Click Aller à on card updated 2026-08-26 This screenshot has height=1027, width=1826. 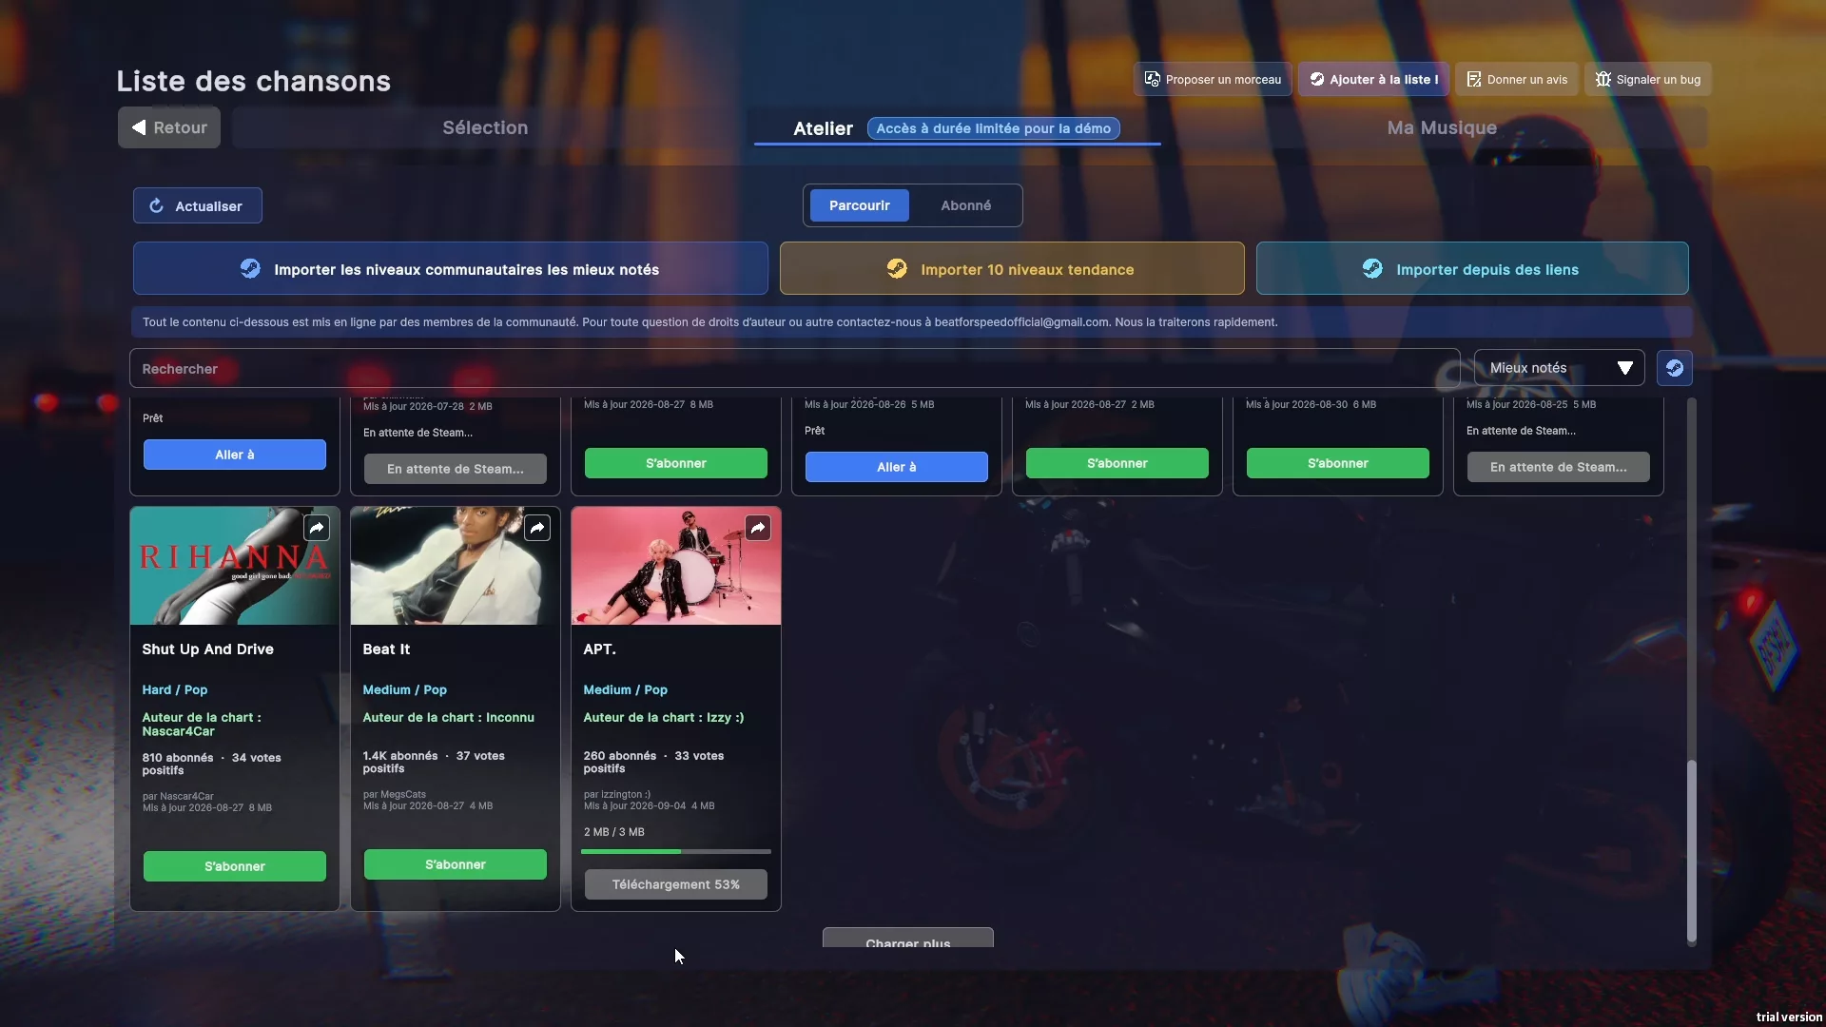[x=897, y=467]
